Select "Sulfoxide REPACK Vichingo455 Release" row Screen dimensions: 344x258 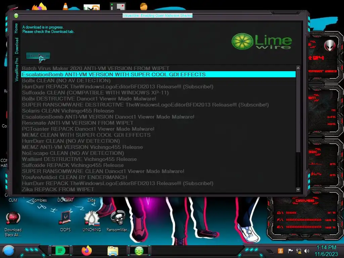click(158, 165)
